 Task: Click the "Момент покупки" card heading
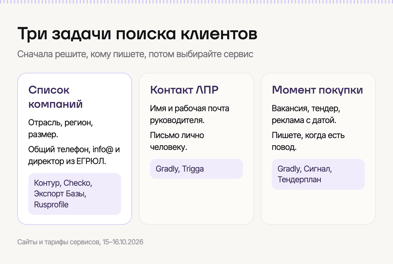coord(317,90)
